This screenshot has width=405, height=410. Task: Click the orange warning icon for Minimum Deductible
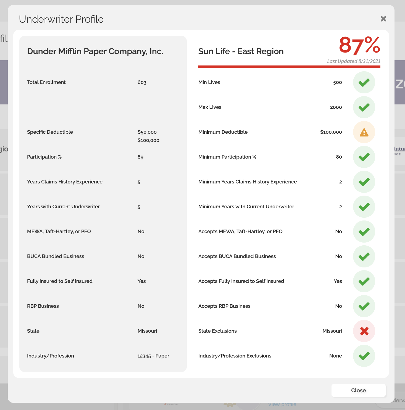click(364, 132)
